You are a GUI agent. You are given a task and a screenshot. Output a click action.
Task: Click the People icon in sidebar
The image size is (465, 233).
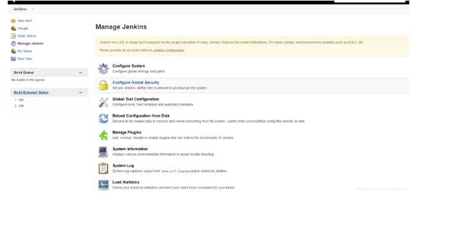(x=14, y=28)
